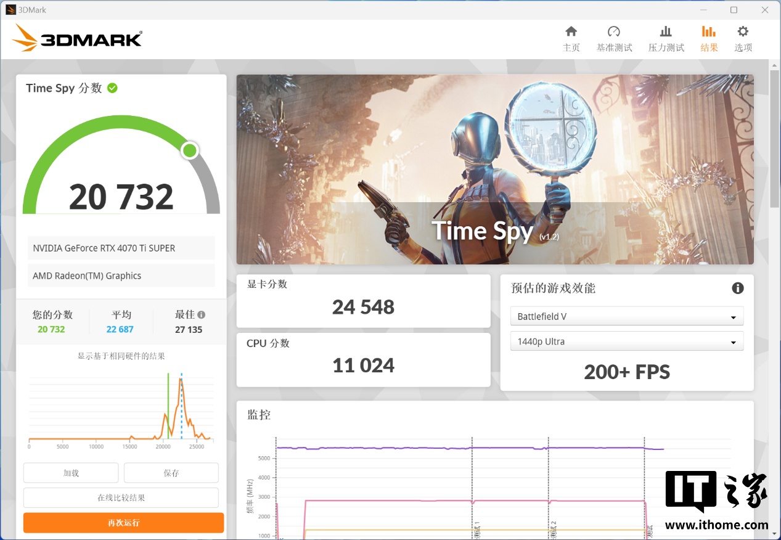Open the Results (结果) chart icon
This screenshot has height=540, width=781.
point(709,32)
